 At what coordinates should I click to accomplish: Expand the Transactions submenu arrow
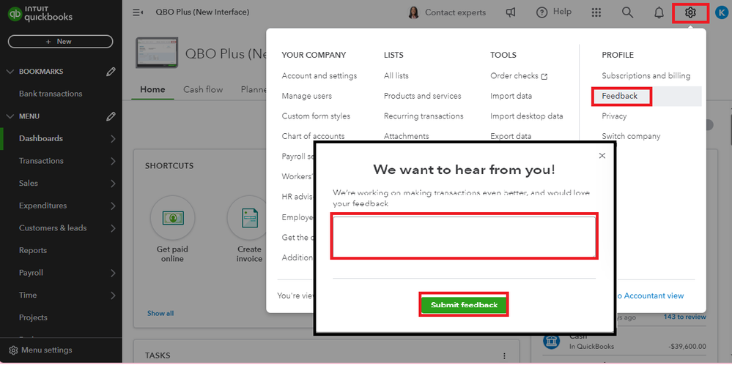point(113,161)
